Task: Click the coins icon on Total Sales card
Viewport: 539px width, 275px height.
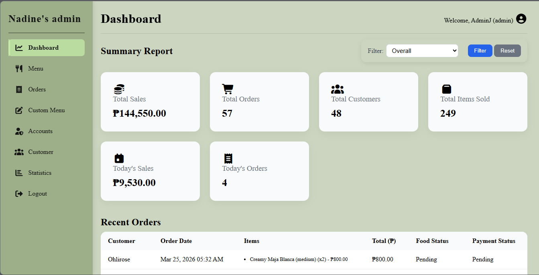Action: (118, 89)
